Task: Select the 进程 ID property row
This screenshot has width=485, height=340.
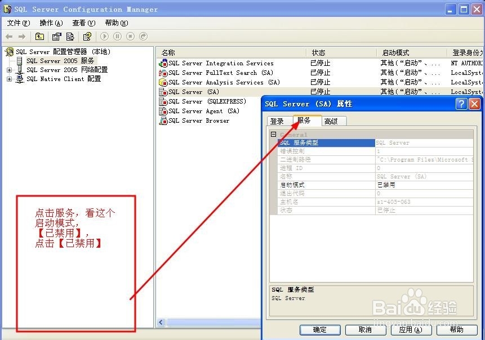Action: point(376,168)
